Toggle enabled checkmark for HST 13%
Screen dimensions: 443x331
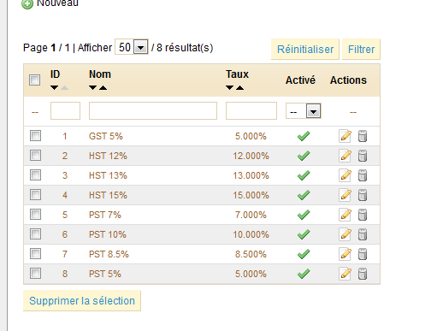tap(304, 175)
